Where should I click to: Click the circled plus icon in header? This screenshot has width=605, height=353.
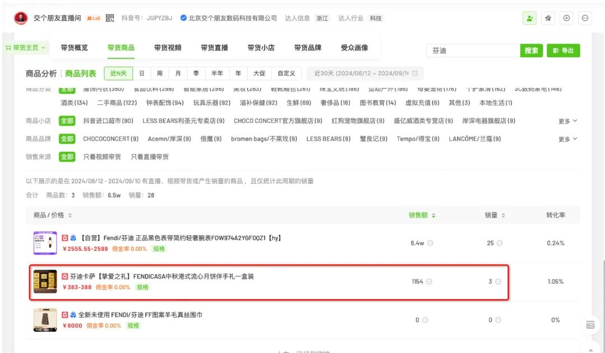click(566, 18)
